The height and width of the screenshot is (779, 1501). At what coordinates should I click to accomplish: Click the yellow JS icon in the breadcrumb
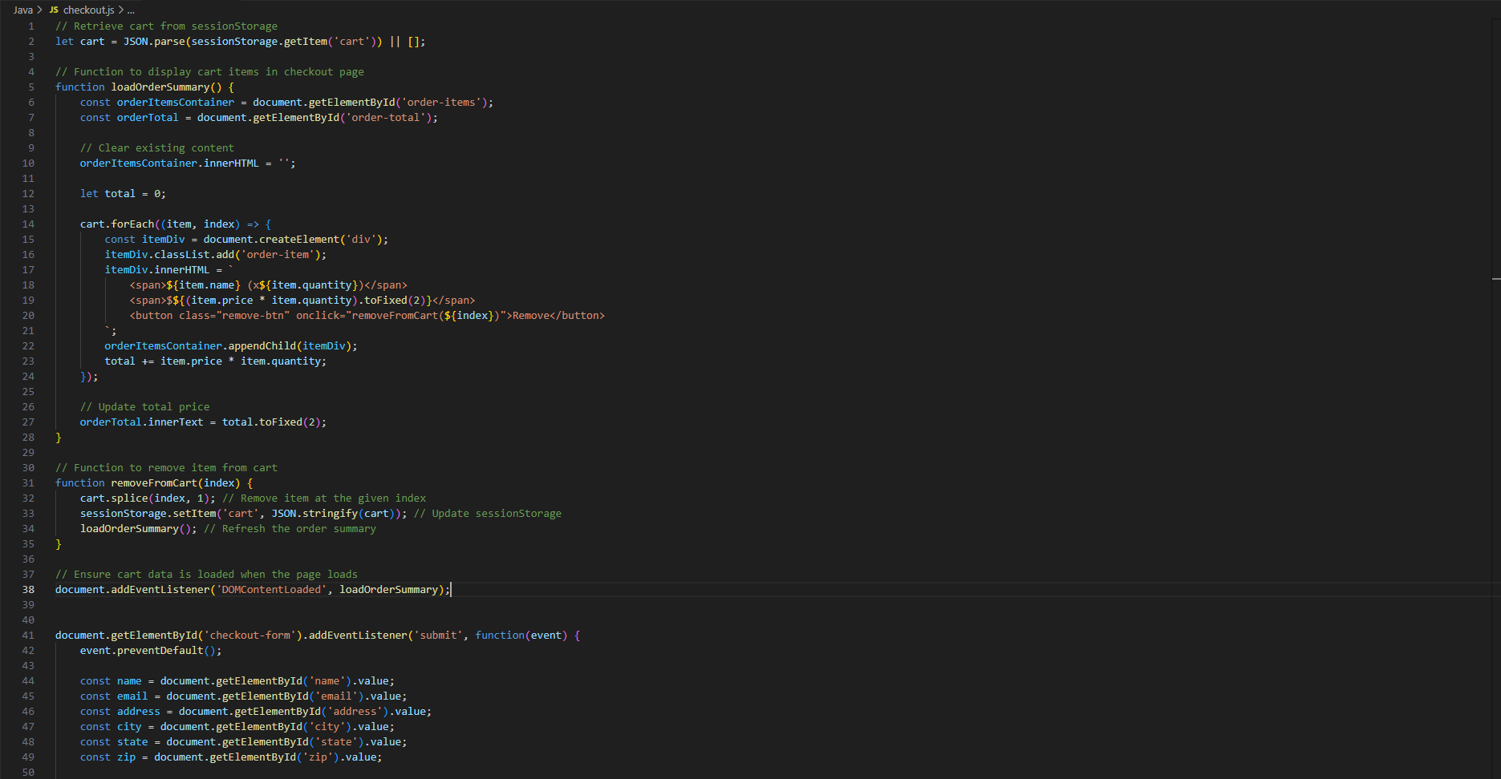point(53,10)
